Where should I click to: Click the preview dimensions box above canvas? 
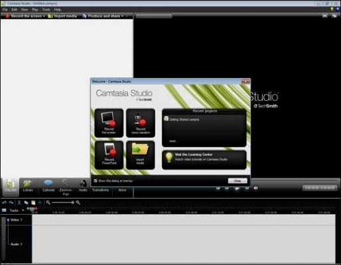[154, 16]
